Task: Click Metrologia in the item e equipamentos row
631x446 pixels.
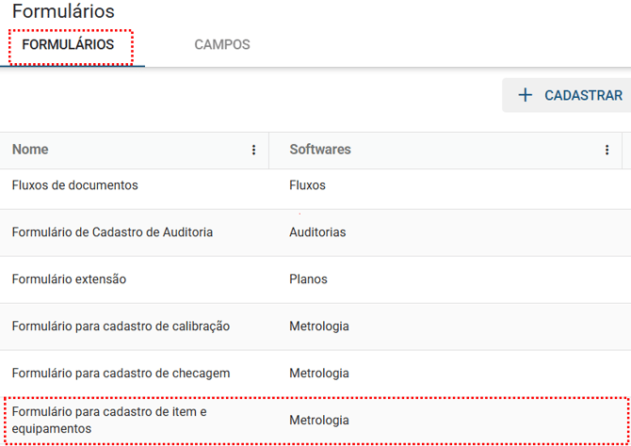Action: (x=319, y=421)
